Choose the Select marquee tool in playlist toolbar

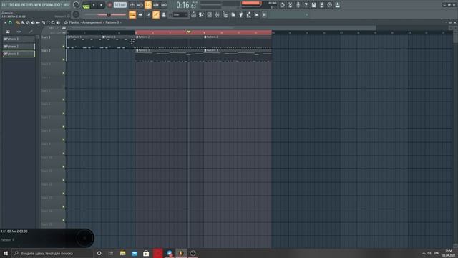coord(48,22)
